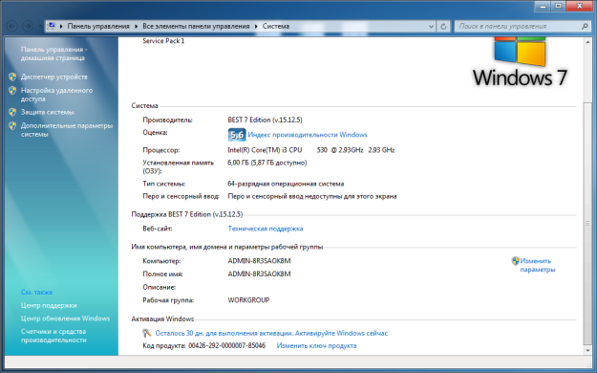Open 'Центр обновления Windows' link
The image size is (597, 373).
point(65,318)
